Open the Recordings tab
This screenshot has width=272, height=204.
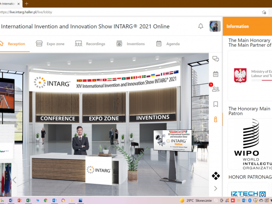[x=90, y=44]
